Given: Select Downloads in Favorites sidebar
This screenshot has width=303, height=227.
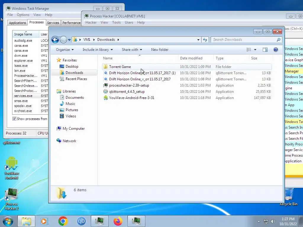Looking at the screenshot, I should [x=74, y=73].
